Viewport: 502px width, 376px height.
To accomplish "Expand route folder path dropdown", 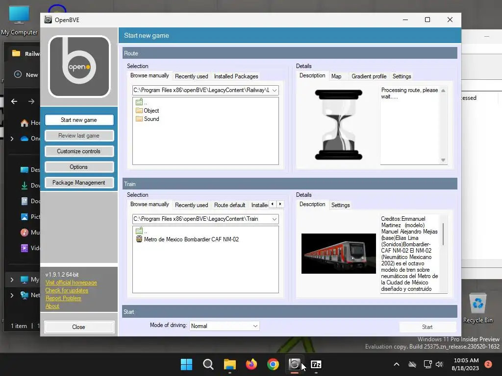I will pyautogui.click(x=275, y=90).
